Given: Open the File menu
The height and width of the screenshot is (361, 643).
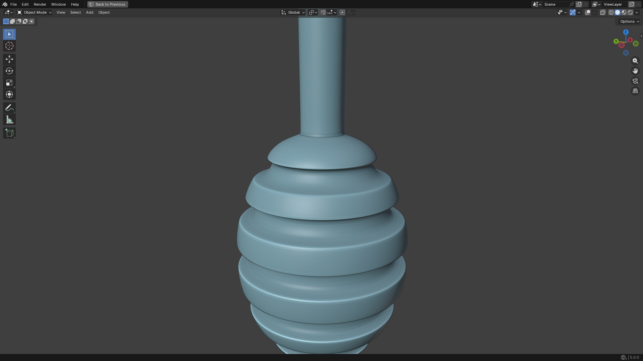Looking at the screenshot, I should pos(13,4).
